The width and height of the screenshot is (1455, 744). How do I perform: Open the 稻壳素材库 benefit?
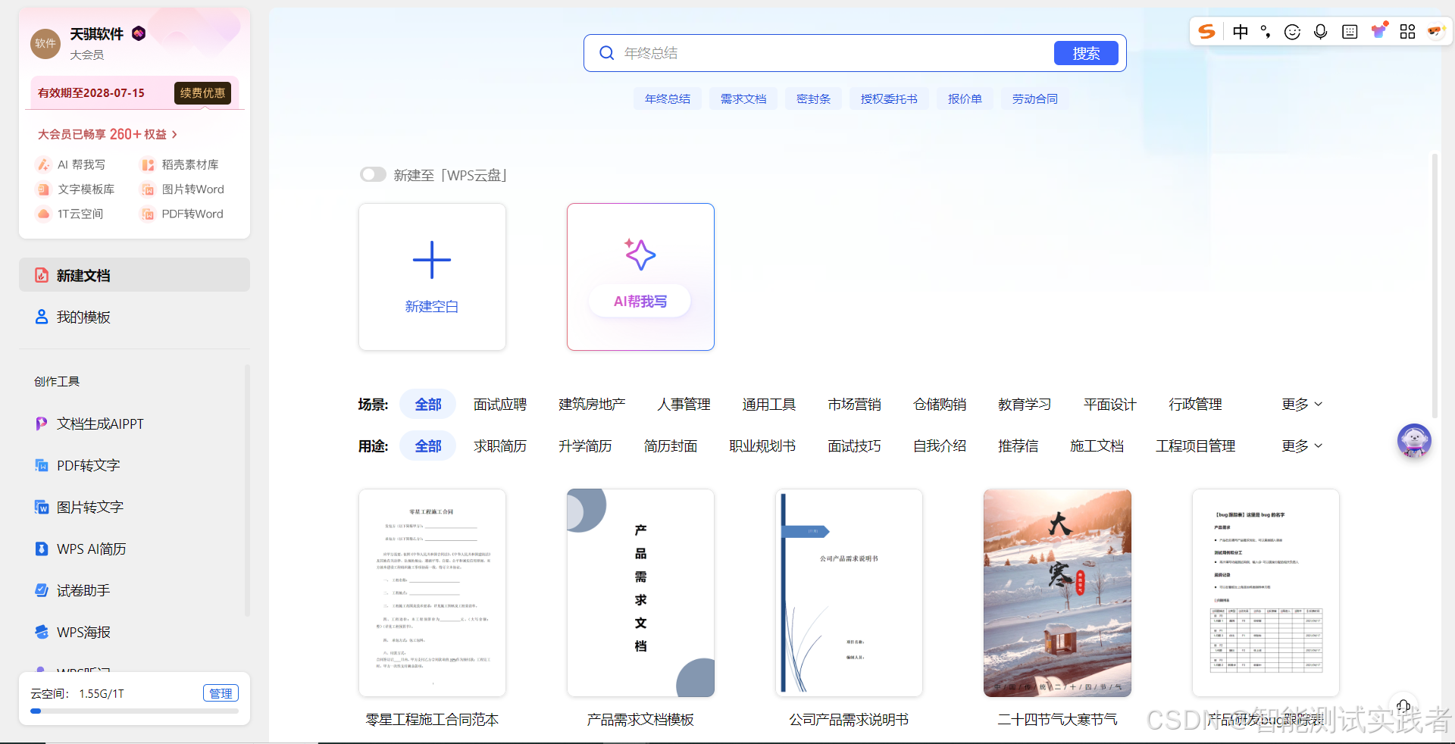tap(190, 164)
